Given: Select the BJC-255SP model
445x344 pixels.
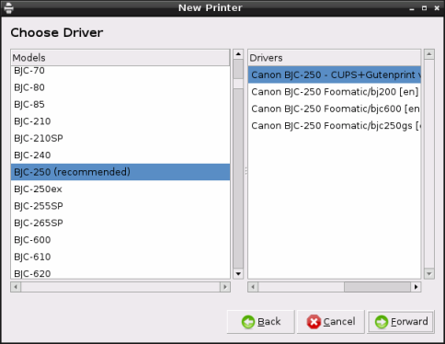Looking at the screenshot, I should click(x=120, y=206).
